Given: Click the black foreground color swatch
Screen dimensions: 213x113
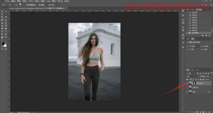Looking at the screenshot, I should coord(3,44).
